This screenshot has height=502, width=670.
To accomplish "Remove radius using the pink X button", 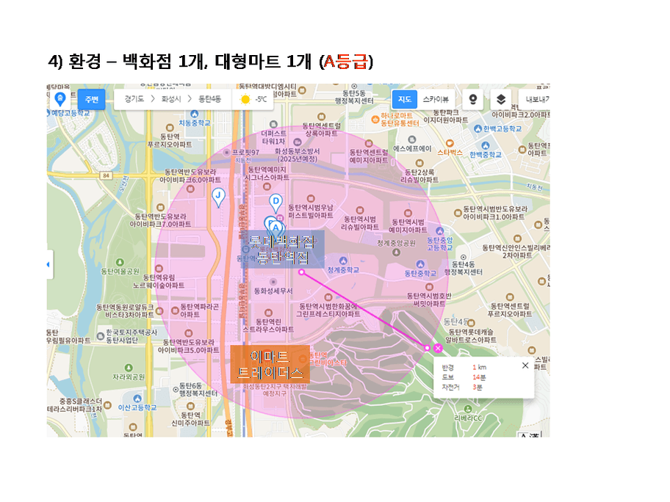I will (x=438, y=349).
